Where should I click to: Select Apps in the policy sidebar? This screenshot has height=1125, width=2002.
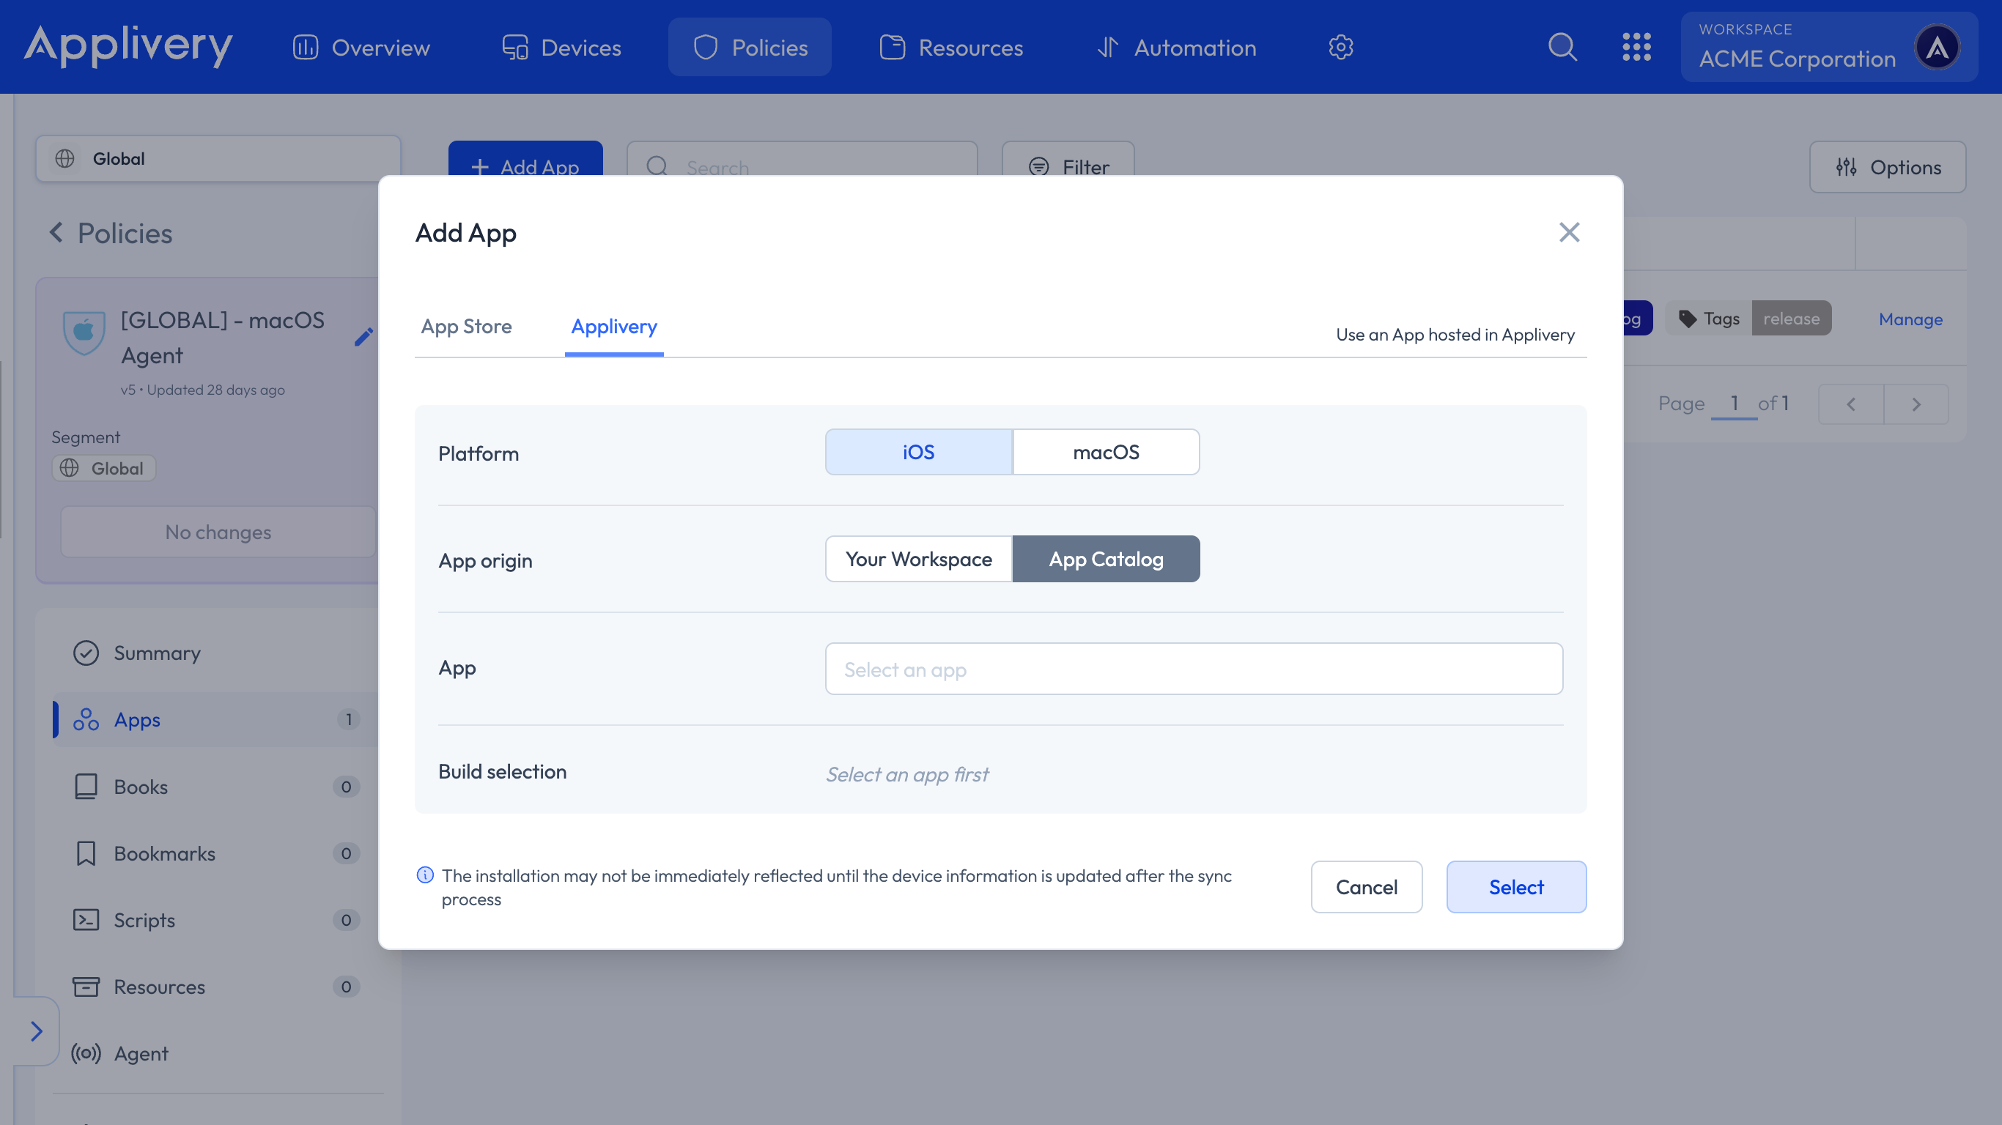(216, 719)
